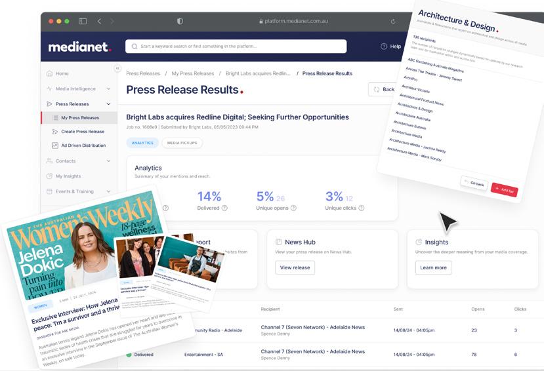This screenshot has width=544, height=371.
Task: Focus the keyword search field
Action: click(x=236, y=46)
